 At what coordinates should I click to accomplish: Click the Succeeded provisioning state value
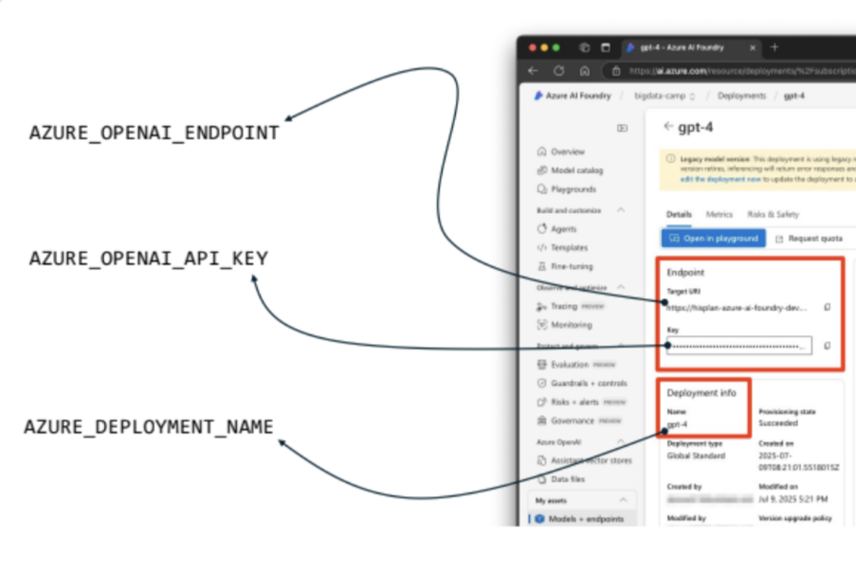coord(778,423)
